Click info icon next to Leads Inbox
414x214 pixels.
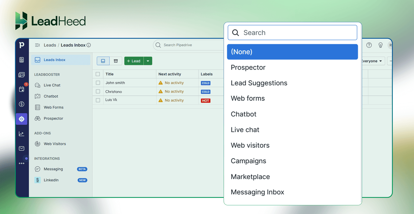(89, 45)
